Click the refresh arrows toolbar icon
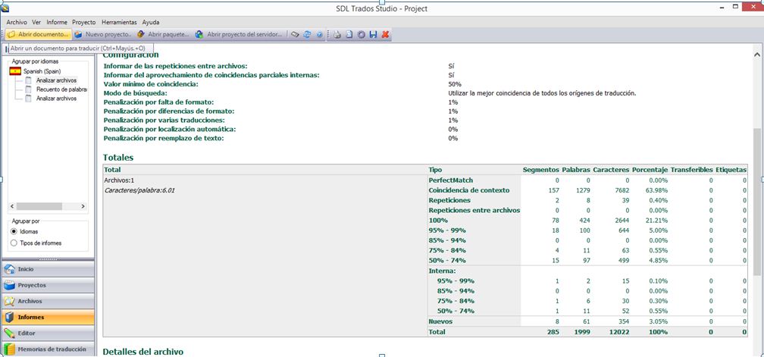The image size is (764, 357). (307, 35)
